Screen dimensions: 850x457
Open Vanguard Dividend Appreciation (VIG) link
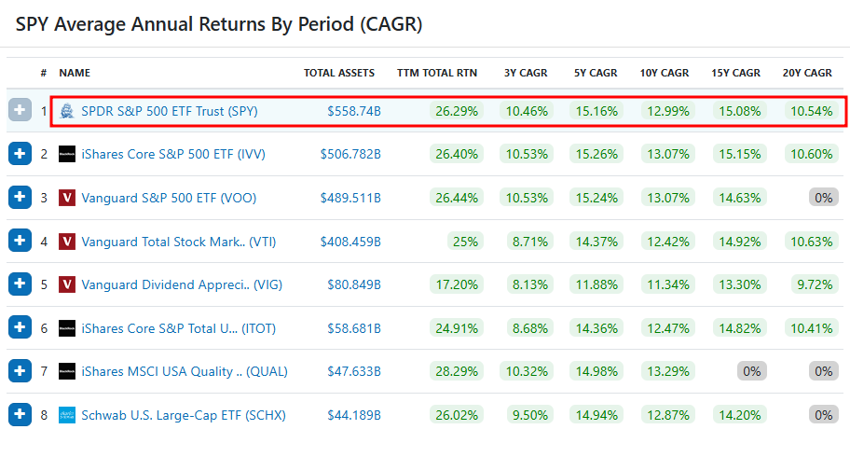coord(182,285)
